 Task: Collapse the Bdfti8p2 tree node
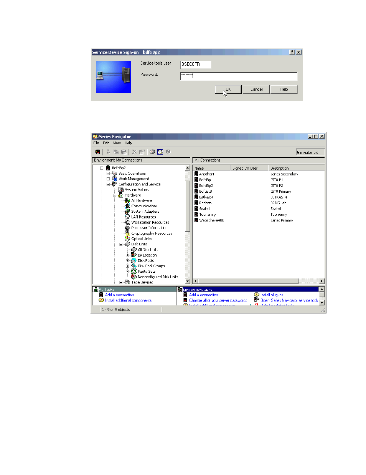[x=102, y=168]
